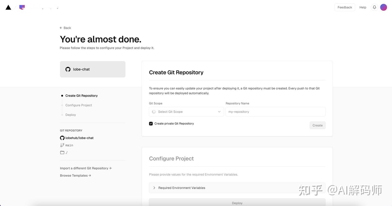The image size is (392, 206).
Task: Go back using the Back link
Action: 65,28
